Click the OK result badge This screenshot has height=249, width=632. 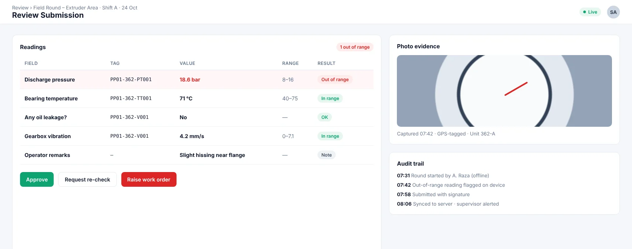pyautogui.click(x=324, y=117)
